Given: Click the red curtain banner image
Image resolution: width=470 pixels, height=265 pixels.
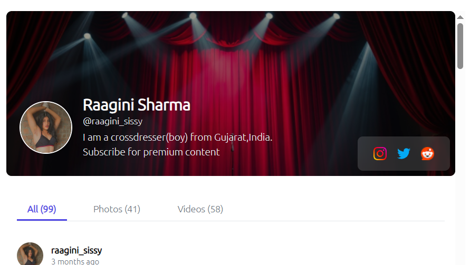Looking at the screenshot, I should coord(231,60).
